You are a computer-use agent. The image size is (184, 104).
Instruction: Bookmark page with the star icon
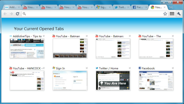pos(165,14)
